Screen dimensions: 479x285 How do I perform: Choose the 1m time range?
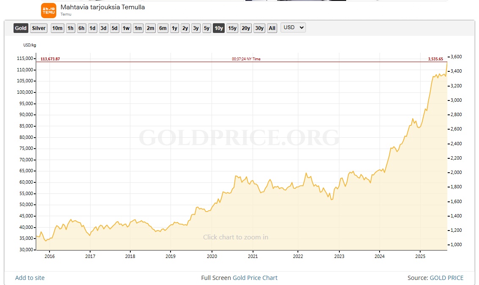coord(138,28)
